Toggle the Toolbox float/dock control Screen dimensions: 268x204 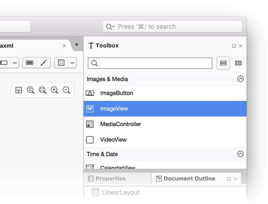coord(234,46)
